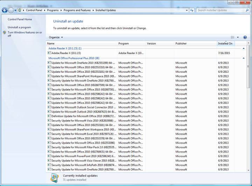Image resolution: width=252 pixels, height=186 pixels.
Task: Click the Currently installed updates icon
Action: coord(54,178)
